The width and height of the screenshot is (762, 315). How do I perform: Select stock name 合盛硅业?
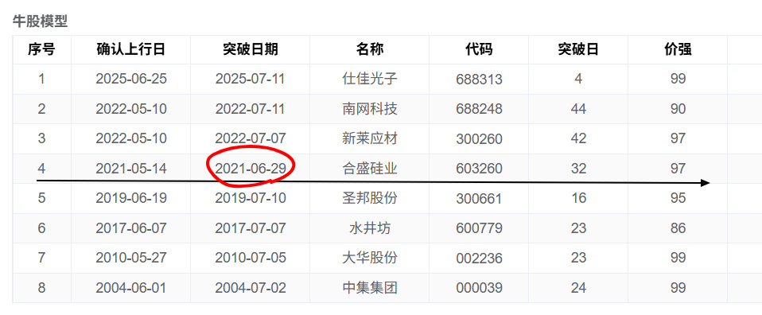[x=370, y=169]
